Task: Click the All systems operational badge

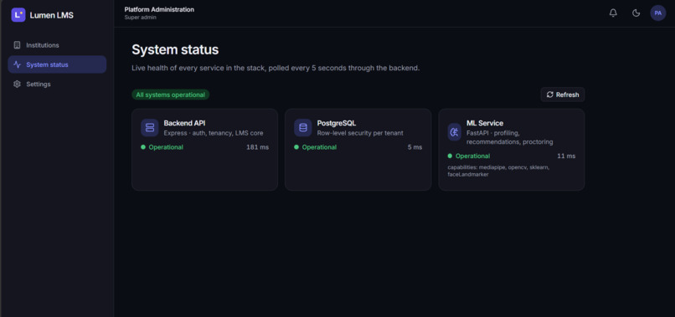Action: [171, 95]
